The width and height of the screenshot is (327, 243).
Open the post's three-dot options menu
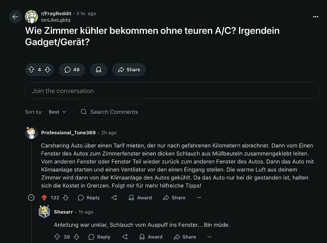click(315, 17)
